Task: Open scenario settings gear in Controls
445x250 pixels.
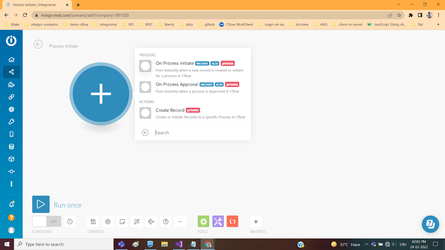Action: 108,221
